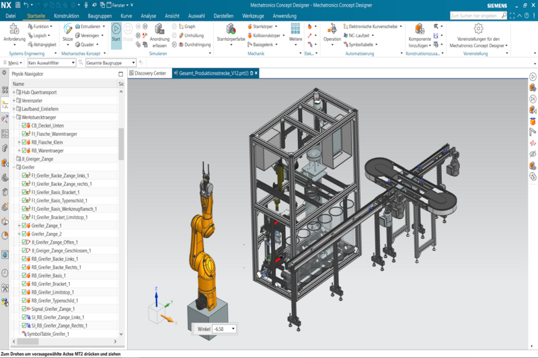Open the Discovery Center tab
The width and height of the screenshot is (538, 358).
point(148,73)
